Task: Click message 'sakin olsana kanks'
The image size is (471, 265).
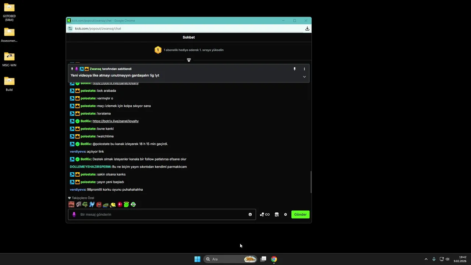Action: [111, 174]
